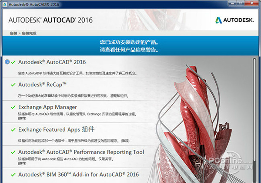Viewport: 261px width, 183px height.
Task: Click the vertical scrollbar of the product list
Action: [x=254, y=120]
